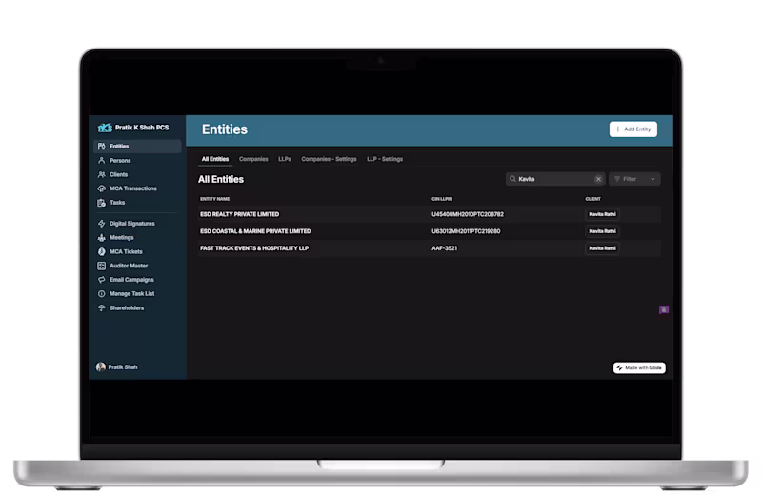Click the MCA Transactions cloud icon
The width and height of the screenshot is (762, 495).
(x=102, y=188)
